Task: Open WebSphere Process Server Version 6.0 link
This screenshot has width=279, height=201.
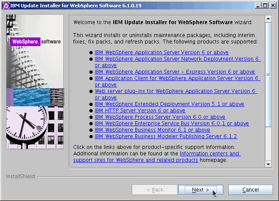Action: (160, 117)
